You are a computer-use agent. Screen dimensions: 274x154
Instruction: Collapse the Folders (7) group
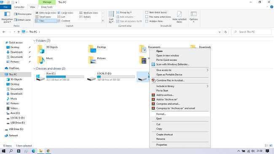pos(34,41)
